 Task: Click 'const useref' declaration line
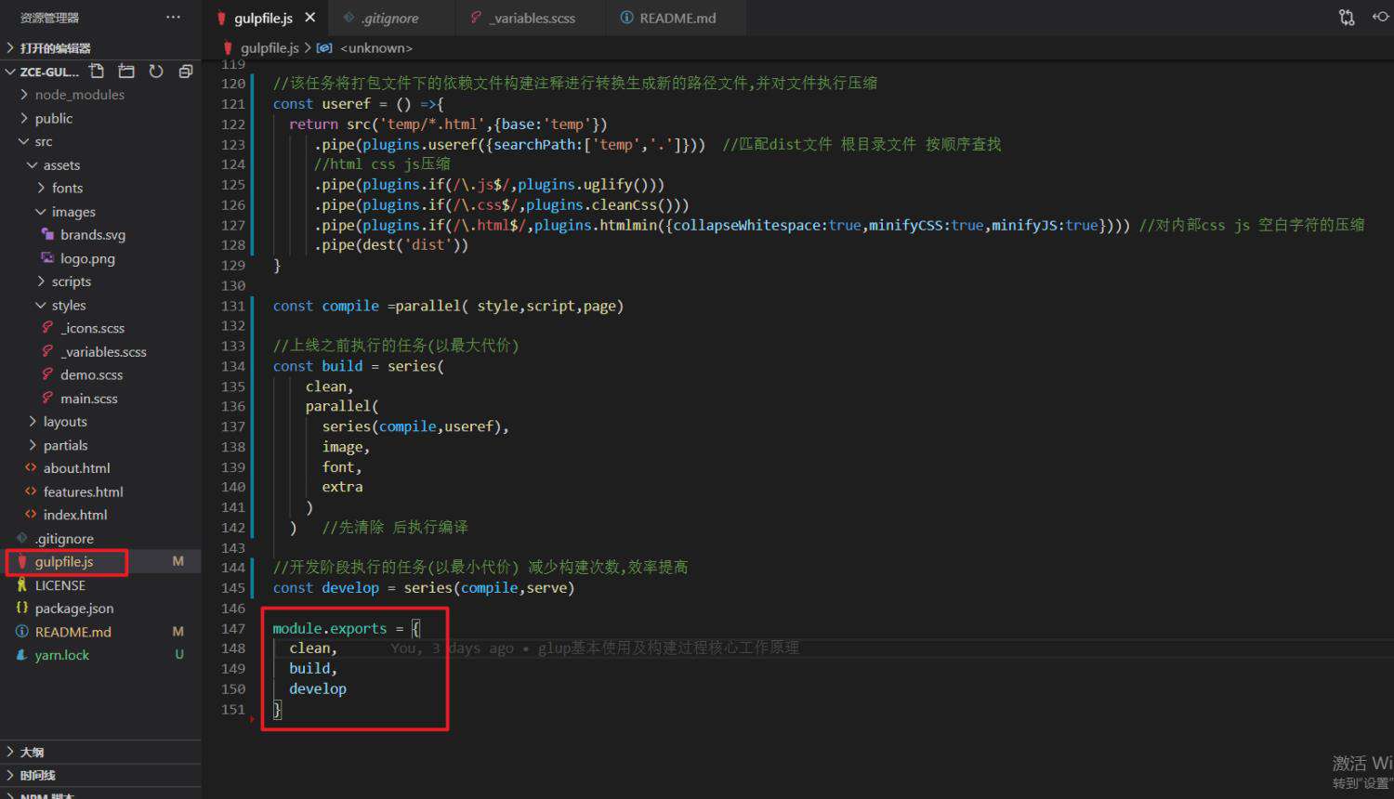coord(358,104)
